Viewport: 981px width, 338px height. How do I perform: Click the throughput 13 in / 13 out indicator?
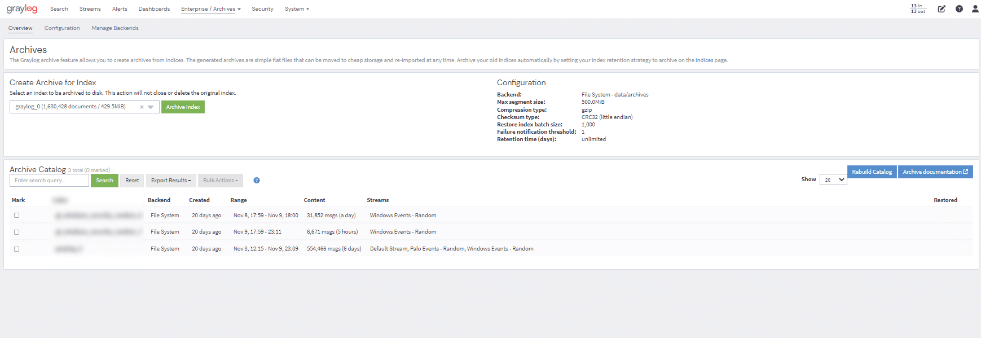click(918, 9)
